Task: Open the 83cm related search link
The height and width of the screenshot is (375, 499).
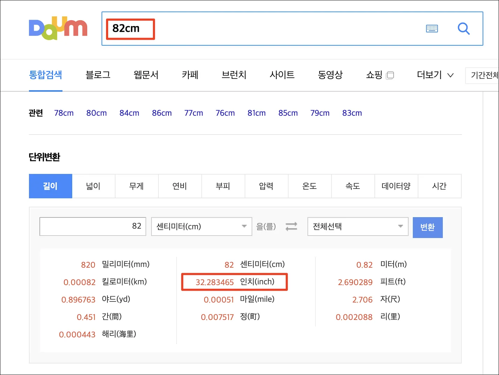Action: 352,113
